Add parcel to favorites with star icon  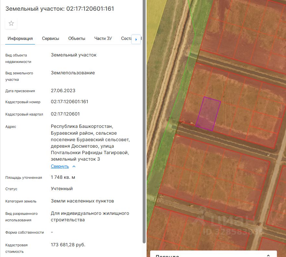[x=11, y=23]
